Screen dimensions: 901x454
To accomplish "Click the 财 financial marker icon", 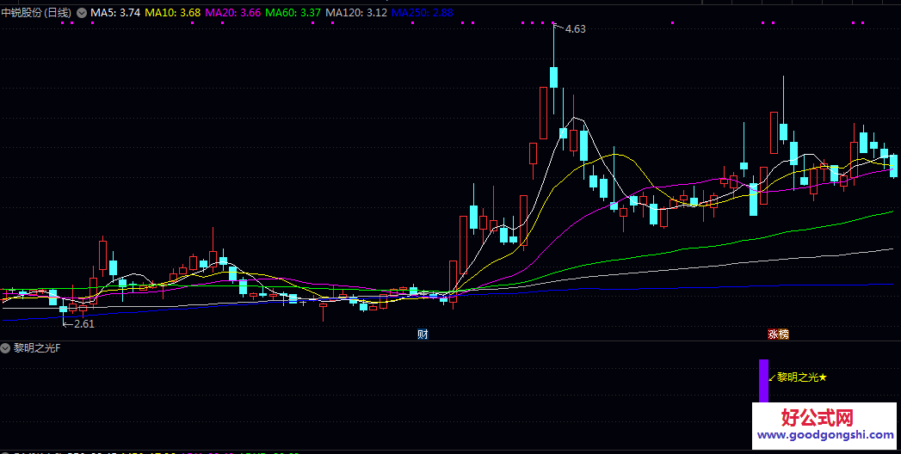I will click(422, 334).
